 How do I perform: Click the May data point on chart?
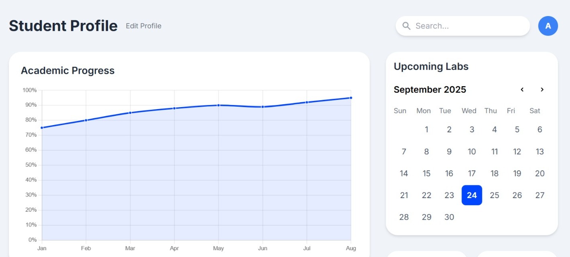pos(219,105)
